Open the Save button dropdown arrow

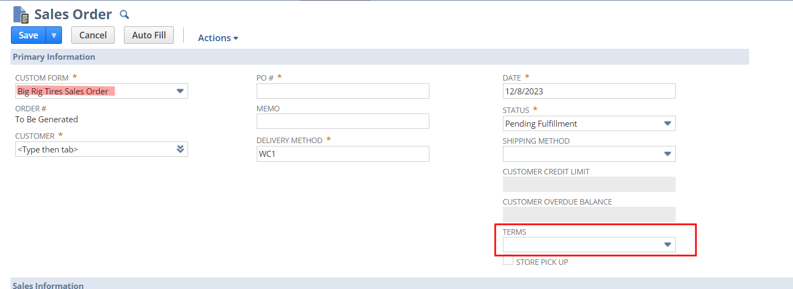pos(54,35)
